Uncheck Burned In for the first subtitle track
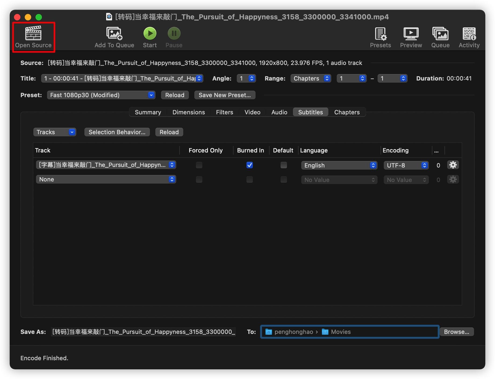 [x=250, y=165]
